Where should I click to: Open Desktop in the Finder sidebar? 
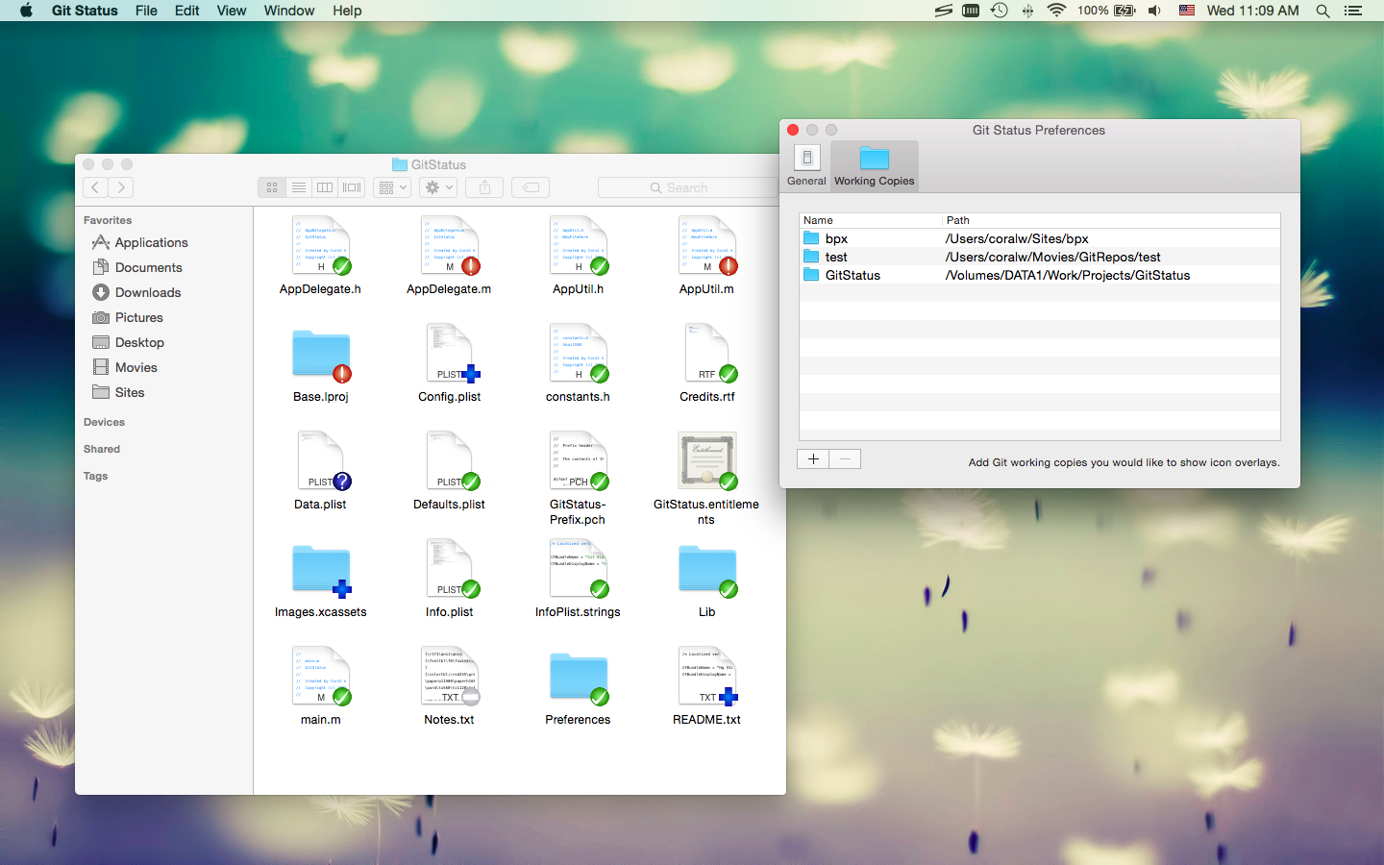(x=129, y=342)
